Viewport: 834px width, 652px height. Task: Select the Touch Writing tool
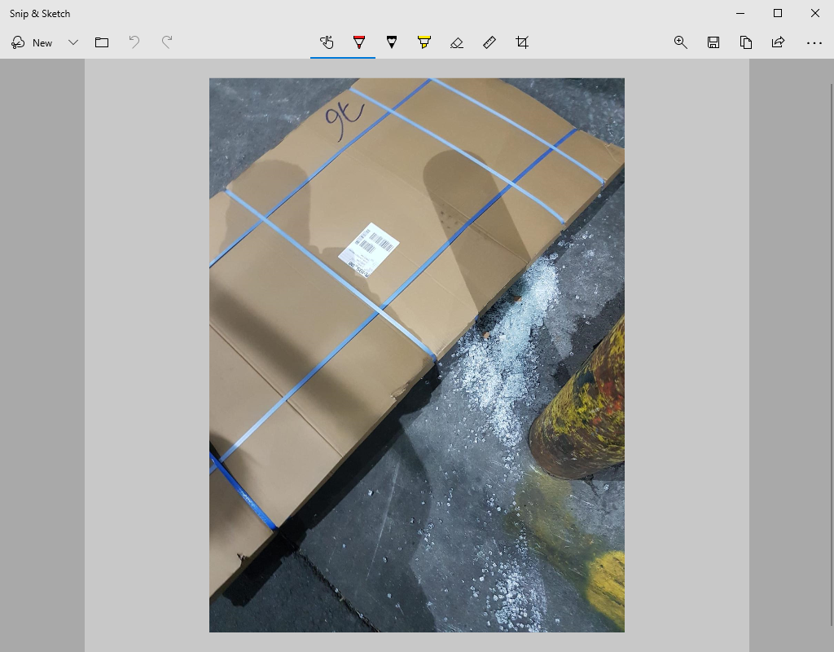[327, 42]
